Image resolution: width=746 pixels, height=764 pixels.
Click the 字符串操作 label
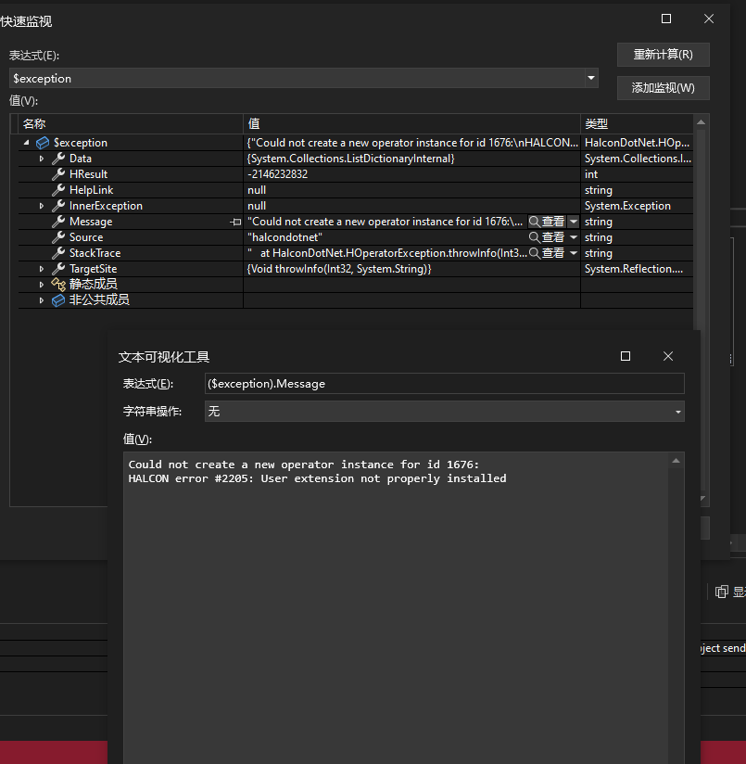(x=152, y=412)
